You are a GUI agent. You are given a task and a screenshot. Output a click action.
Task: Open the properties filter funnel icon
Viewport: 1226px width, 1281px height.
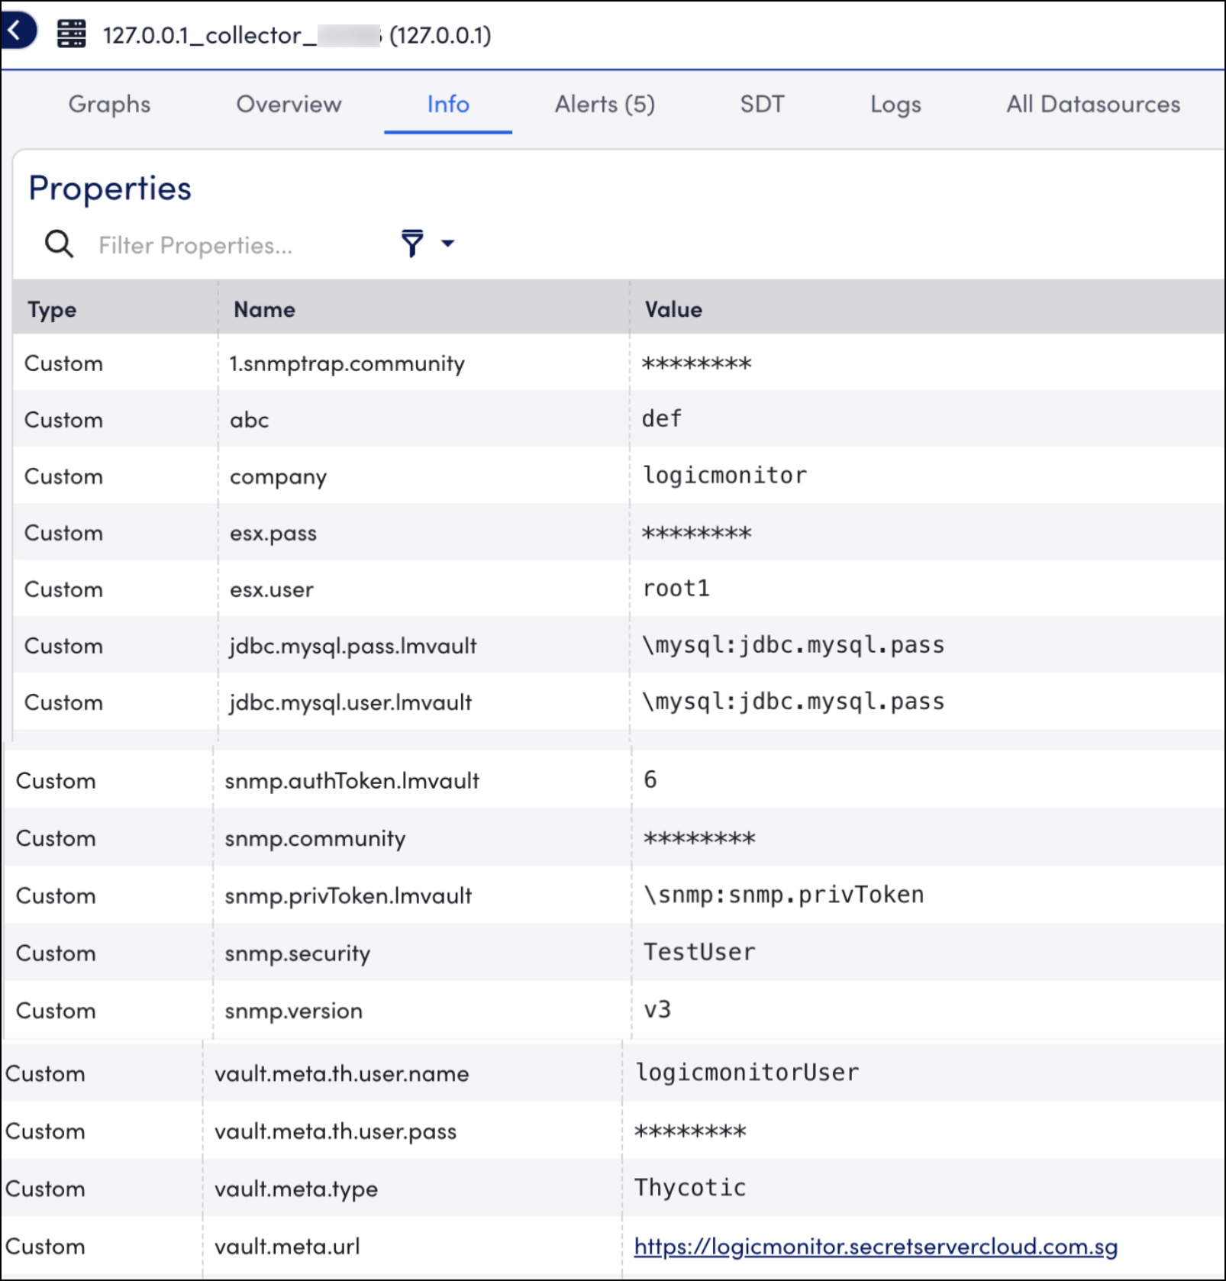(x=411, y=243)
